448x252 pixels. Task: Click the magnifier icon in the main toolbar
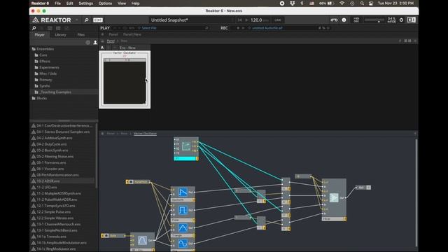[86, 20]
